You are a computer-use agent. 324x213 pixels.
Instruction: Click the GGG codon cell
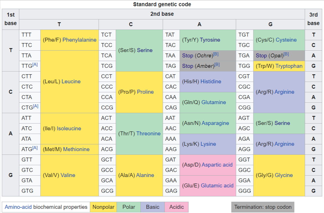tap(244, 191)
